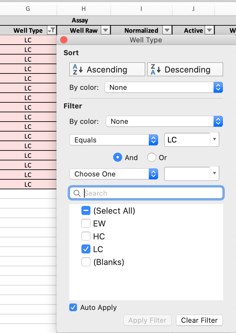Uncheck the LC well type checkbox
Screen dimensions: 236x333
(86, 249)
